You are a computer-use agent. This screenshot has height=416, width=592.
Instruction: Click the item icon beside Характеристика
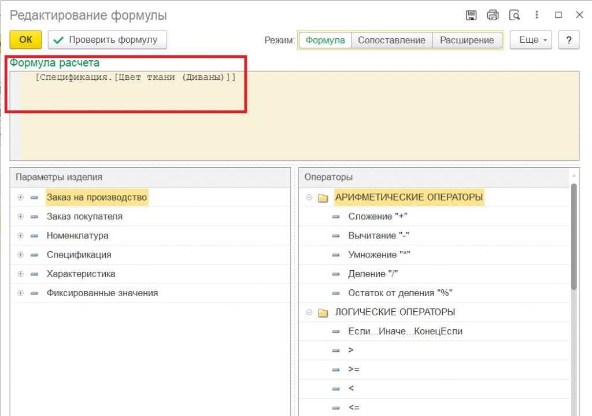click(34, 274)
